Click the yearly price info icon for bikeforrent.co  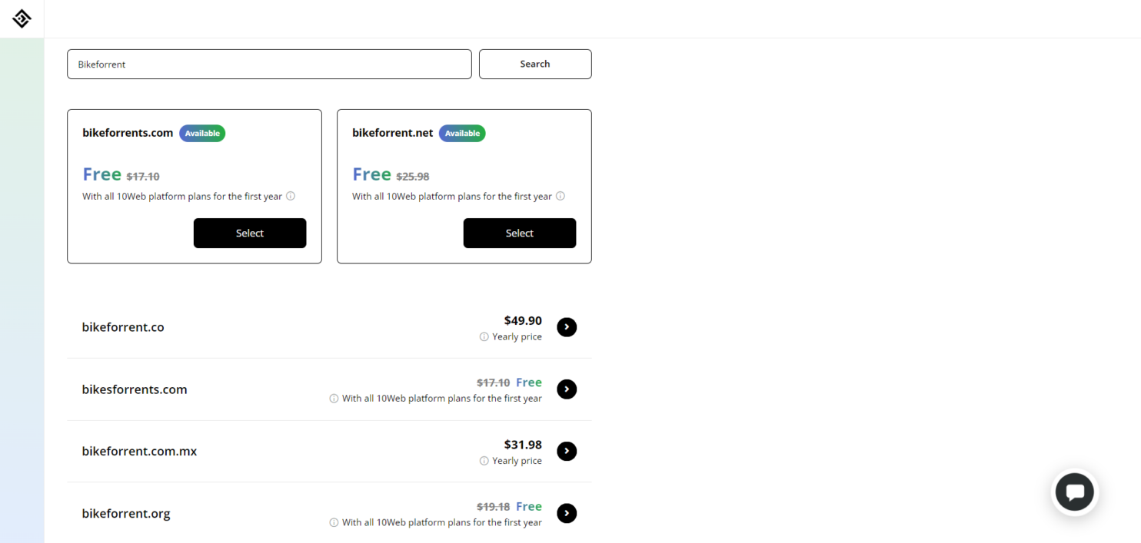tap(484, 336)
